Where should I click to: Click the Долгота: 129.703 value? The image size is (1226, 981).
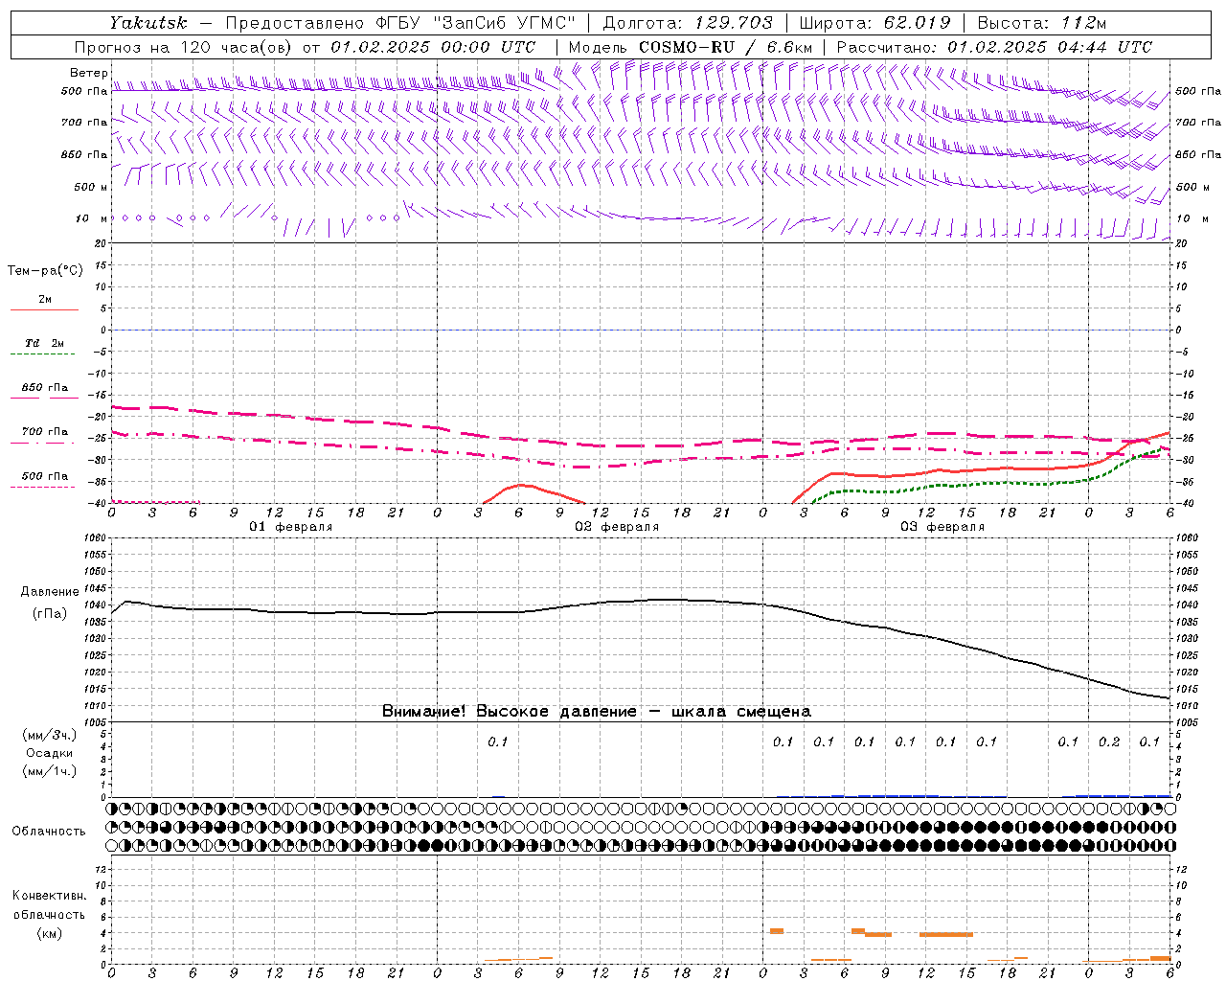pos(688,23)
